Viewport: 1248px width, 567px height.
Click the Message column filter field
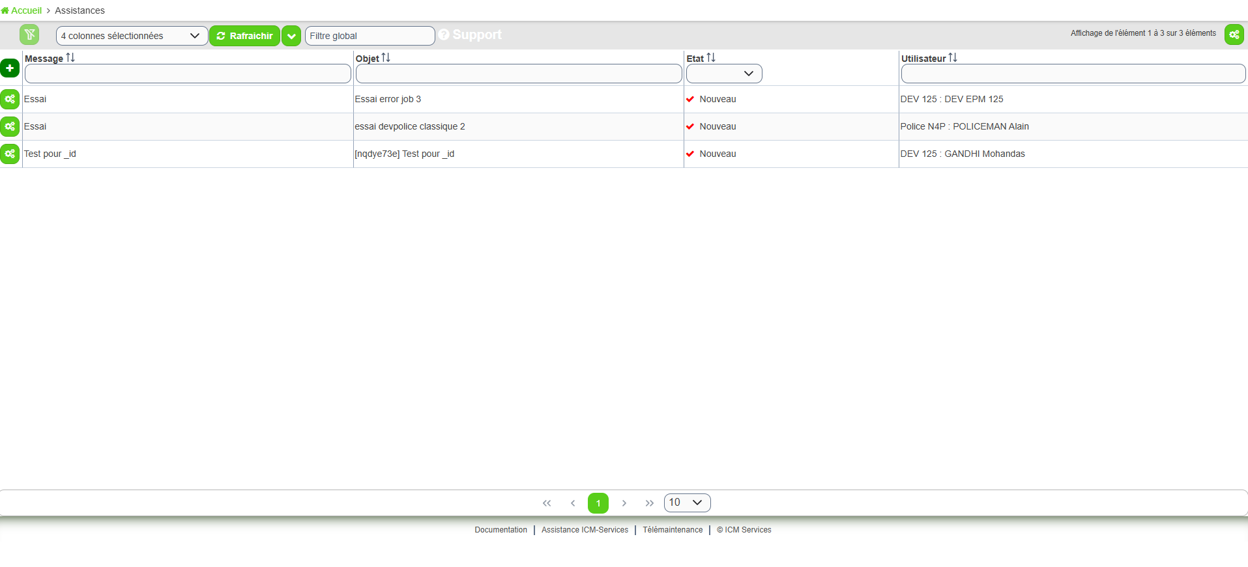point(188,74)
